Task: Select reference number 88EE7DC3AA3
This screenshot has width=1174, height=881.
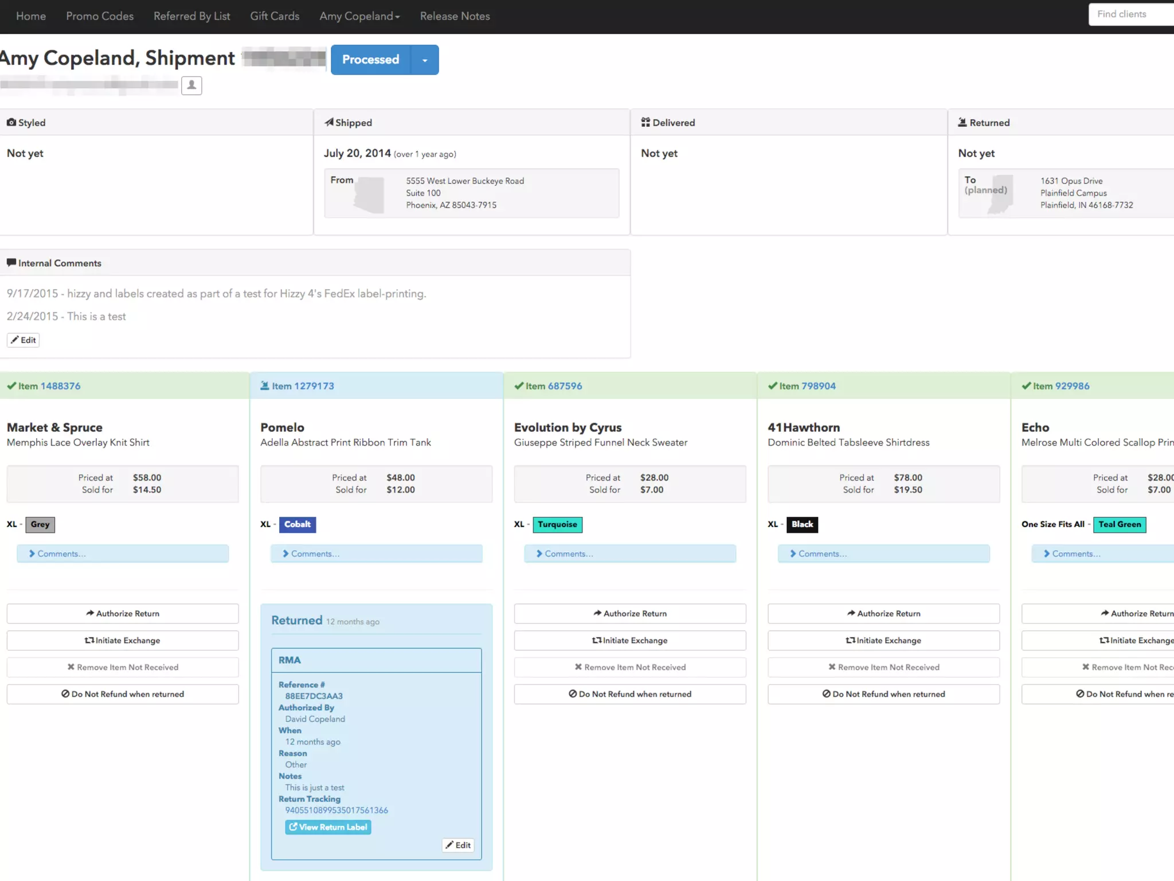Action: point(314,696)
